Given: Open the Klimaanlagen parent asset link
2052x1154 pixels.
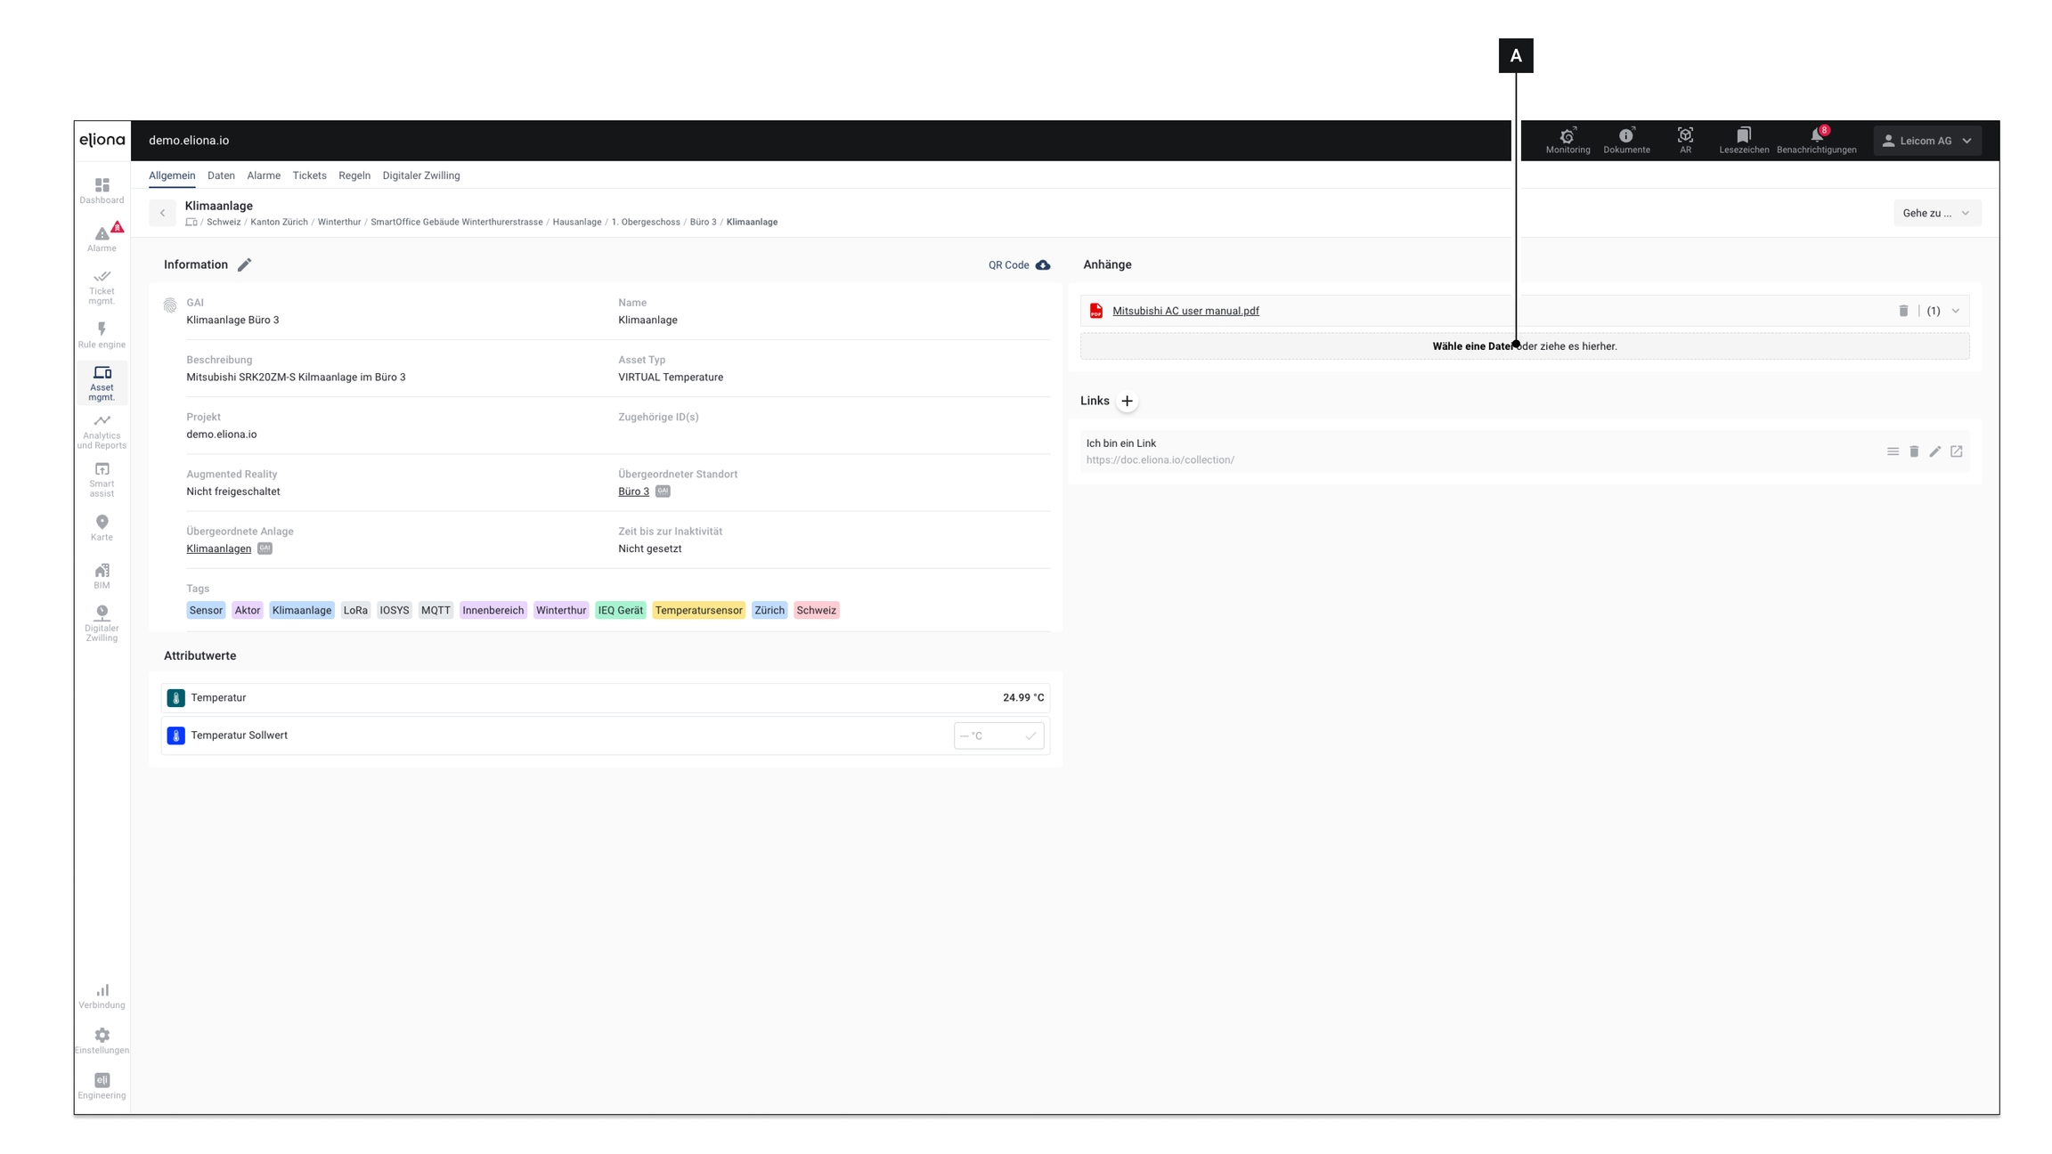Looking at the screenshot, I should [x=218, y=549].
